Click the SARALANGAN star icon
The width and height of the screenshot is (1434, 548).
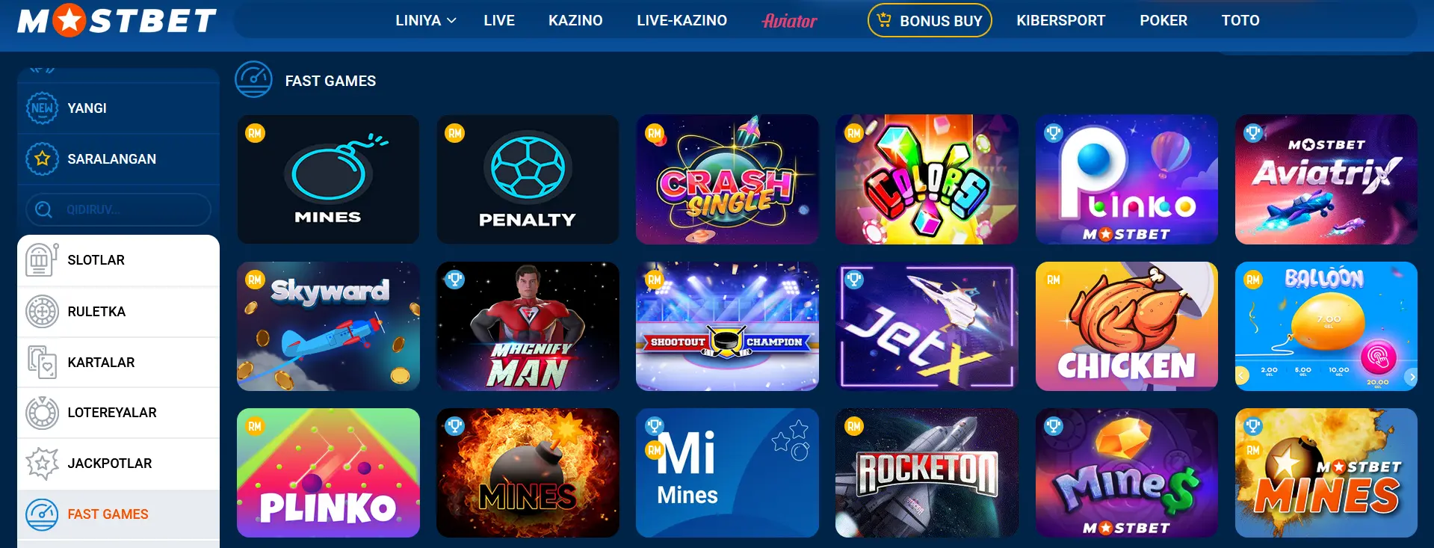pyautogui.click(x=42, y=158)
